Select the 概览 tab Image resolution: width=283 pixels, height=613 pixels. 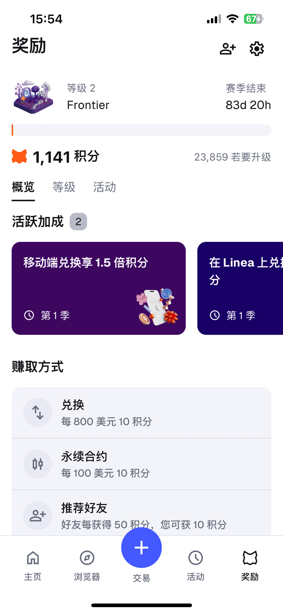[23, 187]
